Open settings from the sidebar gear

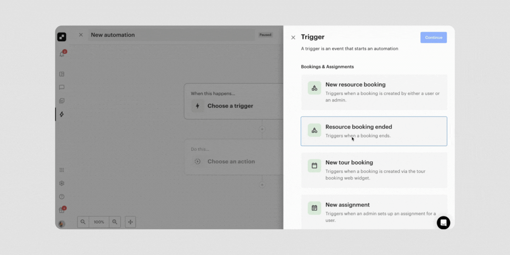[62, 183]
